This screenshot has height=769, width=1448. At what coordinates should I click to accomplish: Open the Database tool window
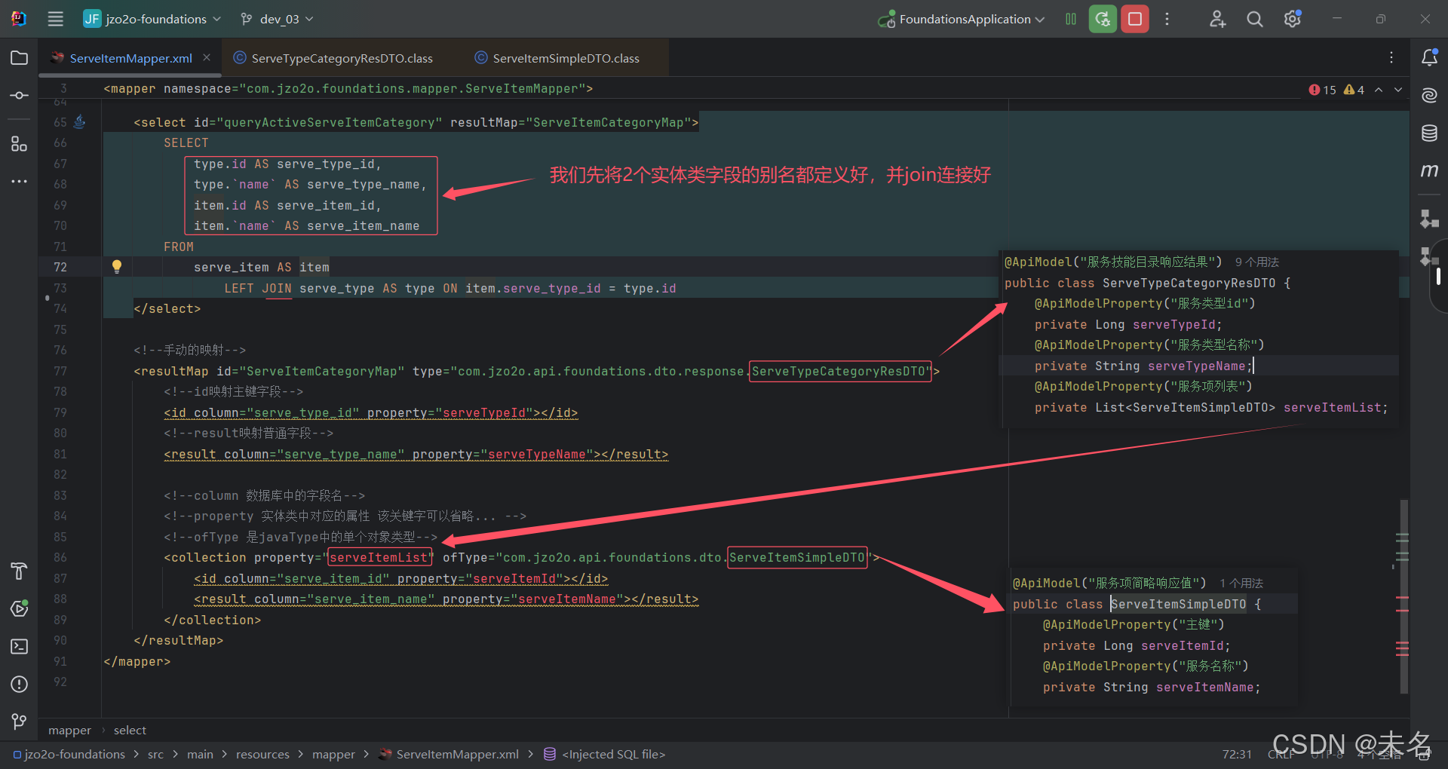[1429, 133]
